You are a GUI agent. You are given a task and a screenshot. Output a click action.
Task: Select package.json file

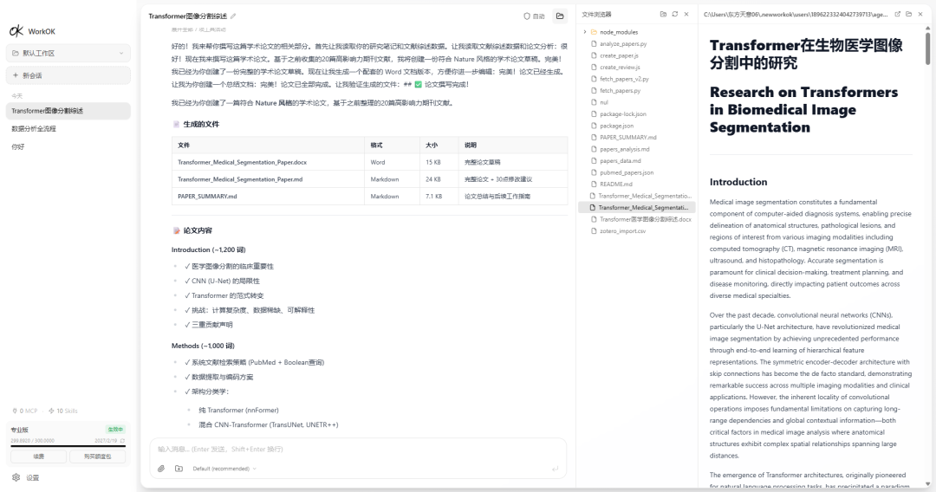[x=637, y=126]
